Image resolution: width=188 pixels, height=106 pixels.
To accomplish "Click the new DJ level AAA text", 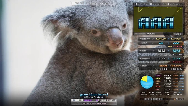I will coord(176,43).
